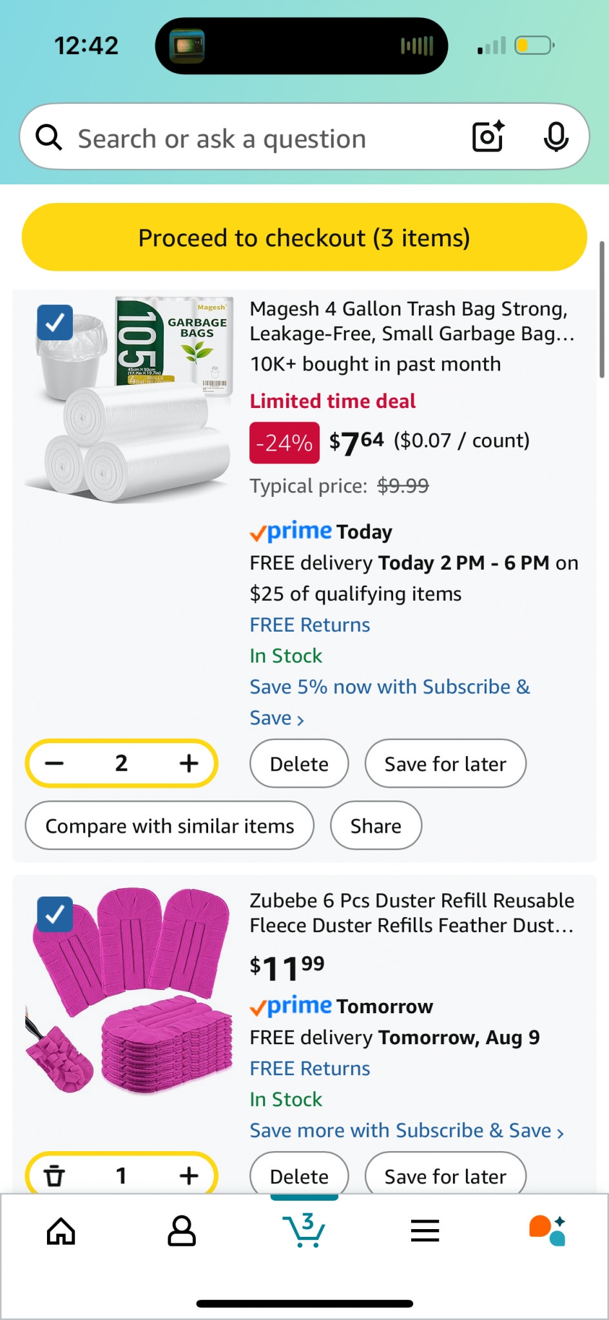Tap the magnifying glass search icon
609x1320 pixels.
click(49, 137)
